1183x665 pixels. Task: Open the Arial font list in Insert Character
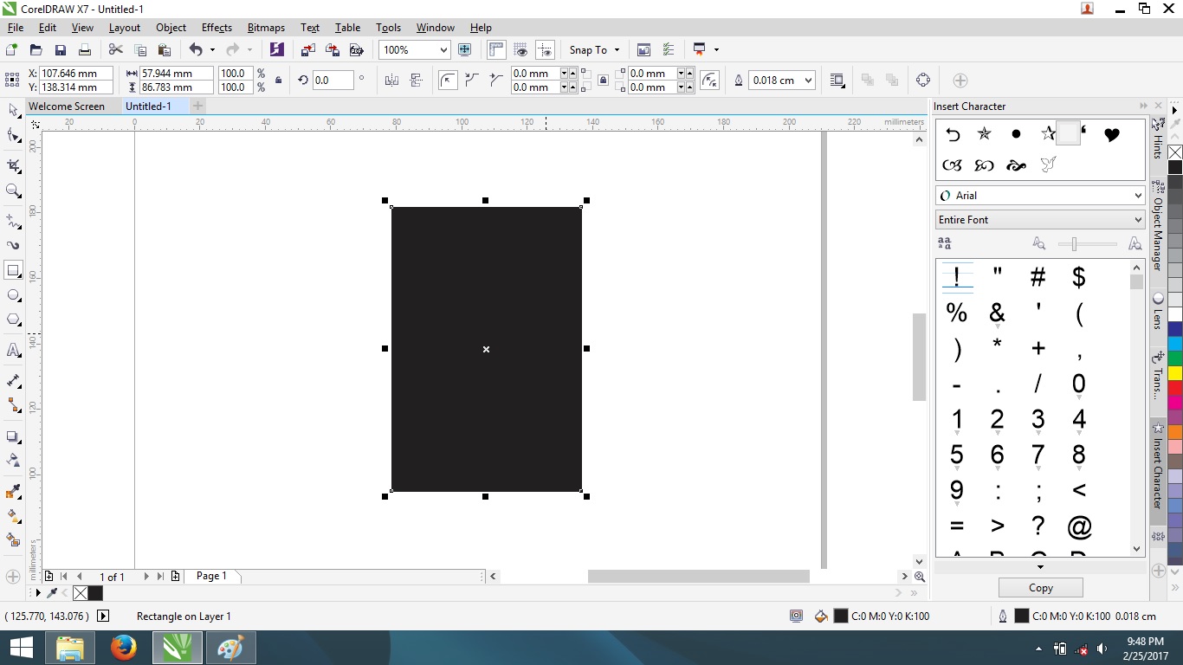(x=1039, y=195)
